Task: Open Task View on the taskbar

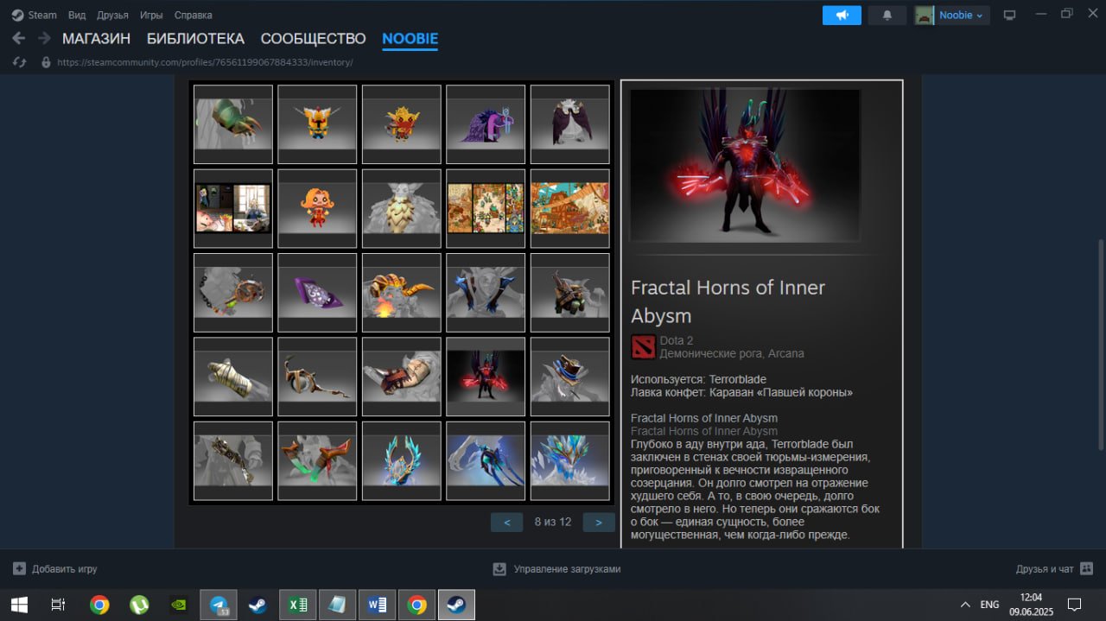Action: coord(59,605)
